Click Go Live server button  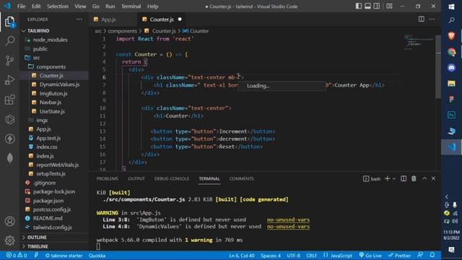[x=370, y=256]
